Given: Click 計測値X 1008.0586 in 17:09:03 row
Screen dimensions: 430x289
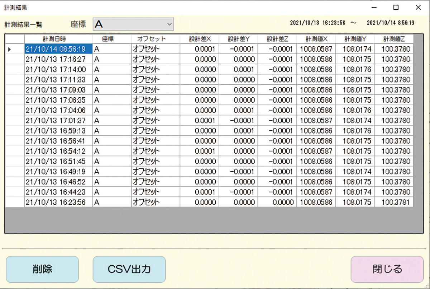Looking at the screenshot, I should (x=316, y=90).
